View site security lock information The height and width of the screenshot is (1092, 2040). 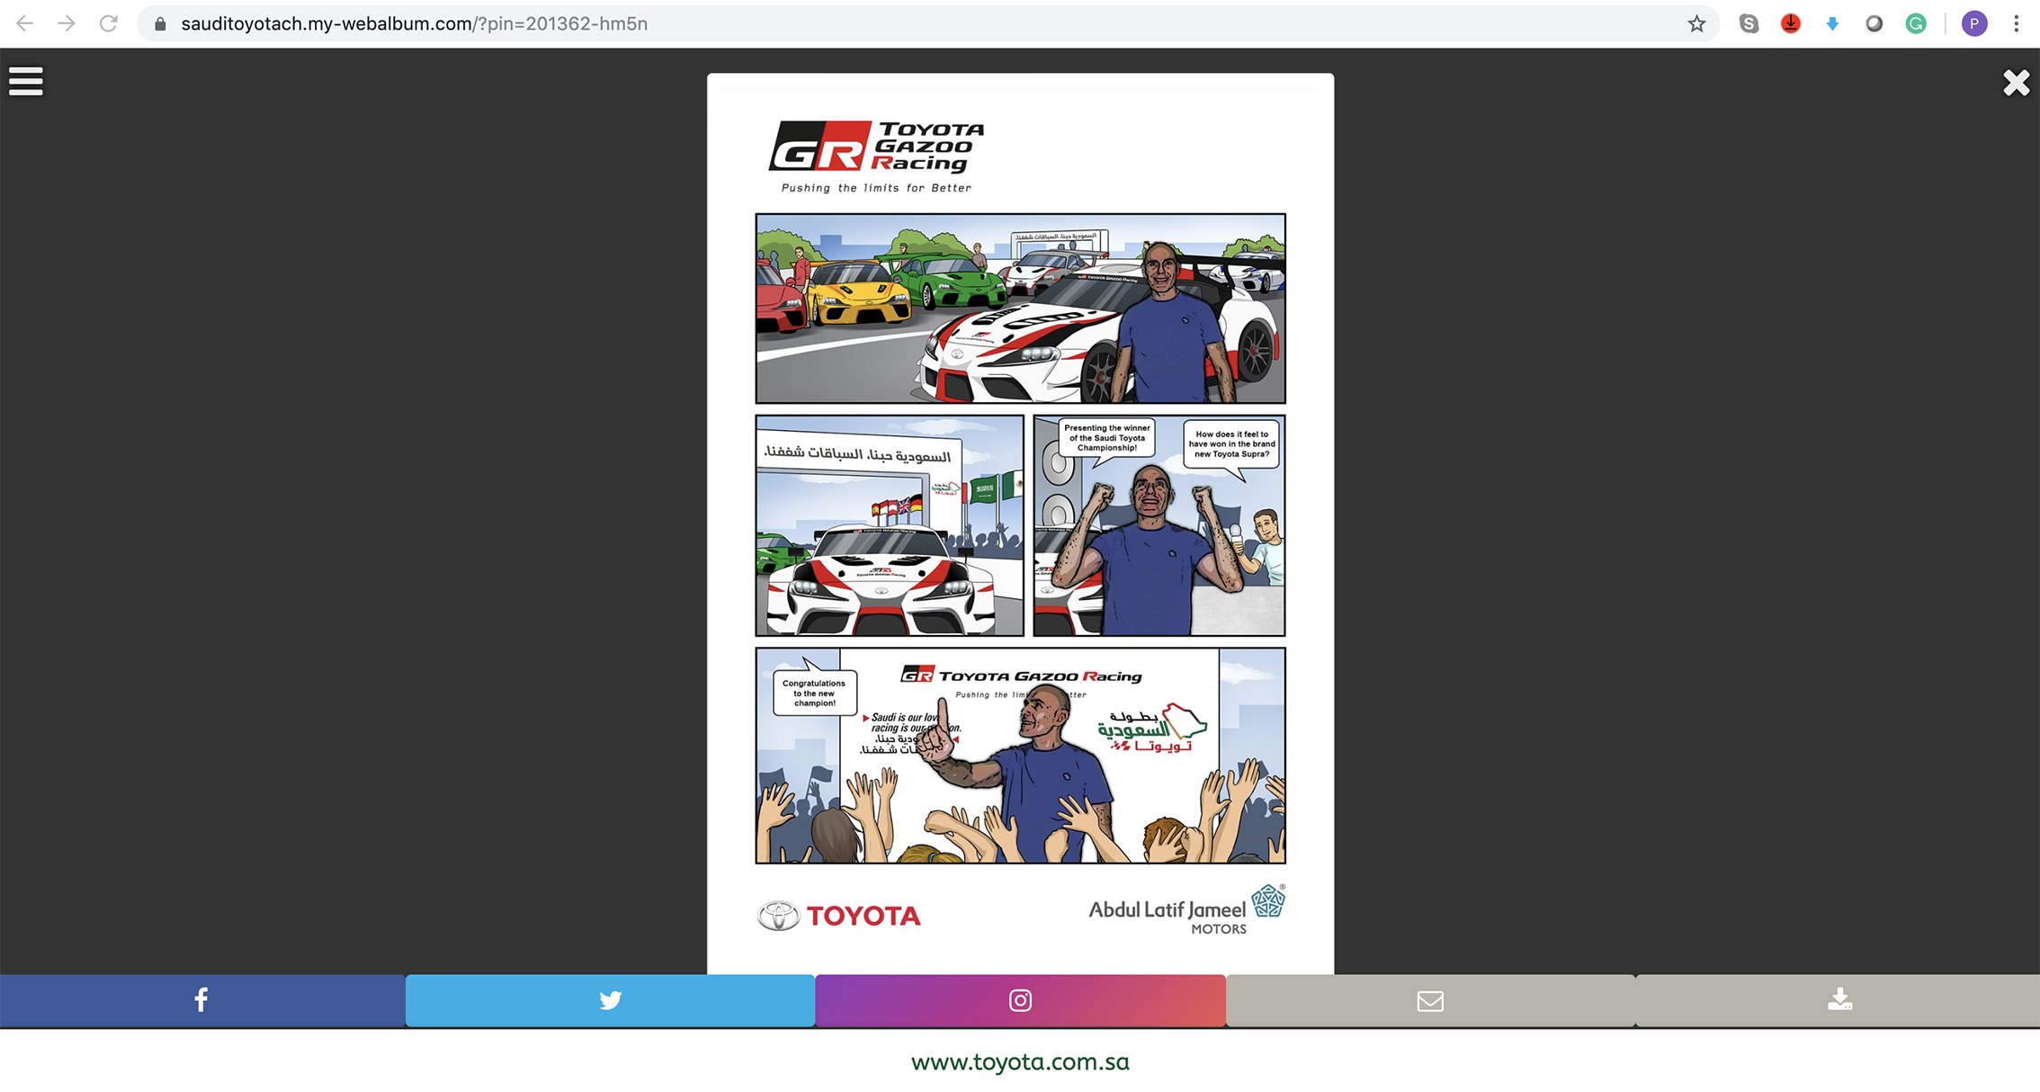[x=160, y=24]
